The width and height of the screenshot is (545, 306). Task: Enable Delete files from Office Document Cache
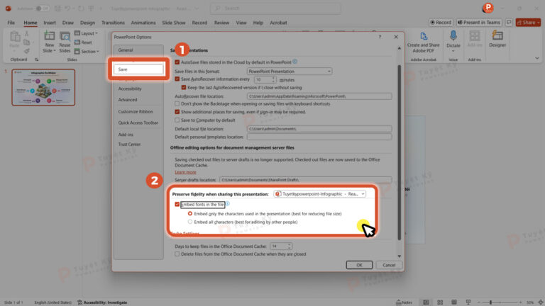[177, 254]
